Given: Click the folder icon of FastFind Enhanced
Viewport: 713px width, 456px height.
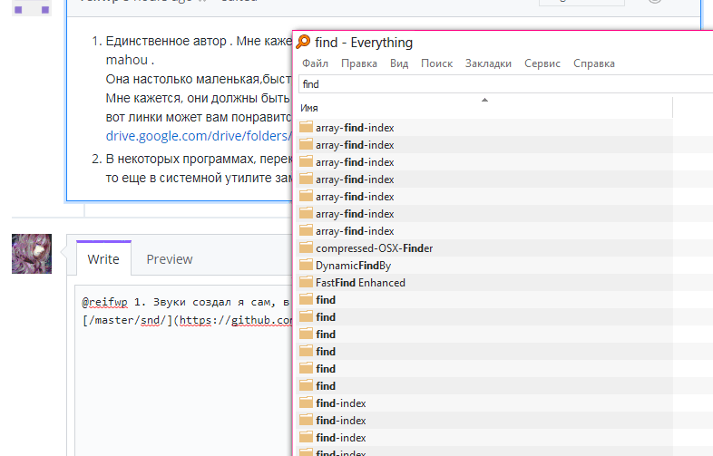Looking at the screenshot, I should (306, 282).
